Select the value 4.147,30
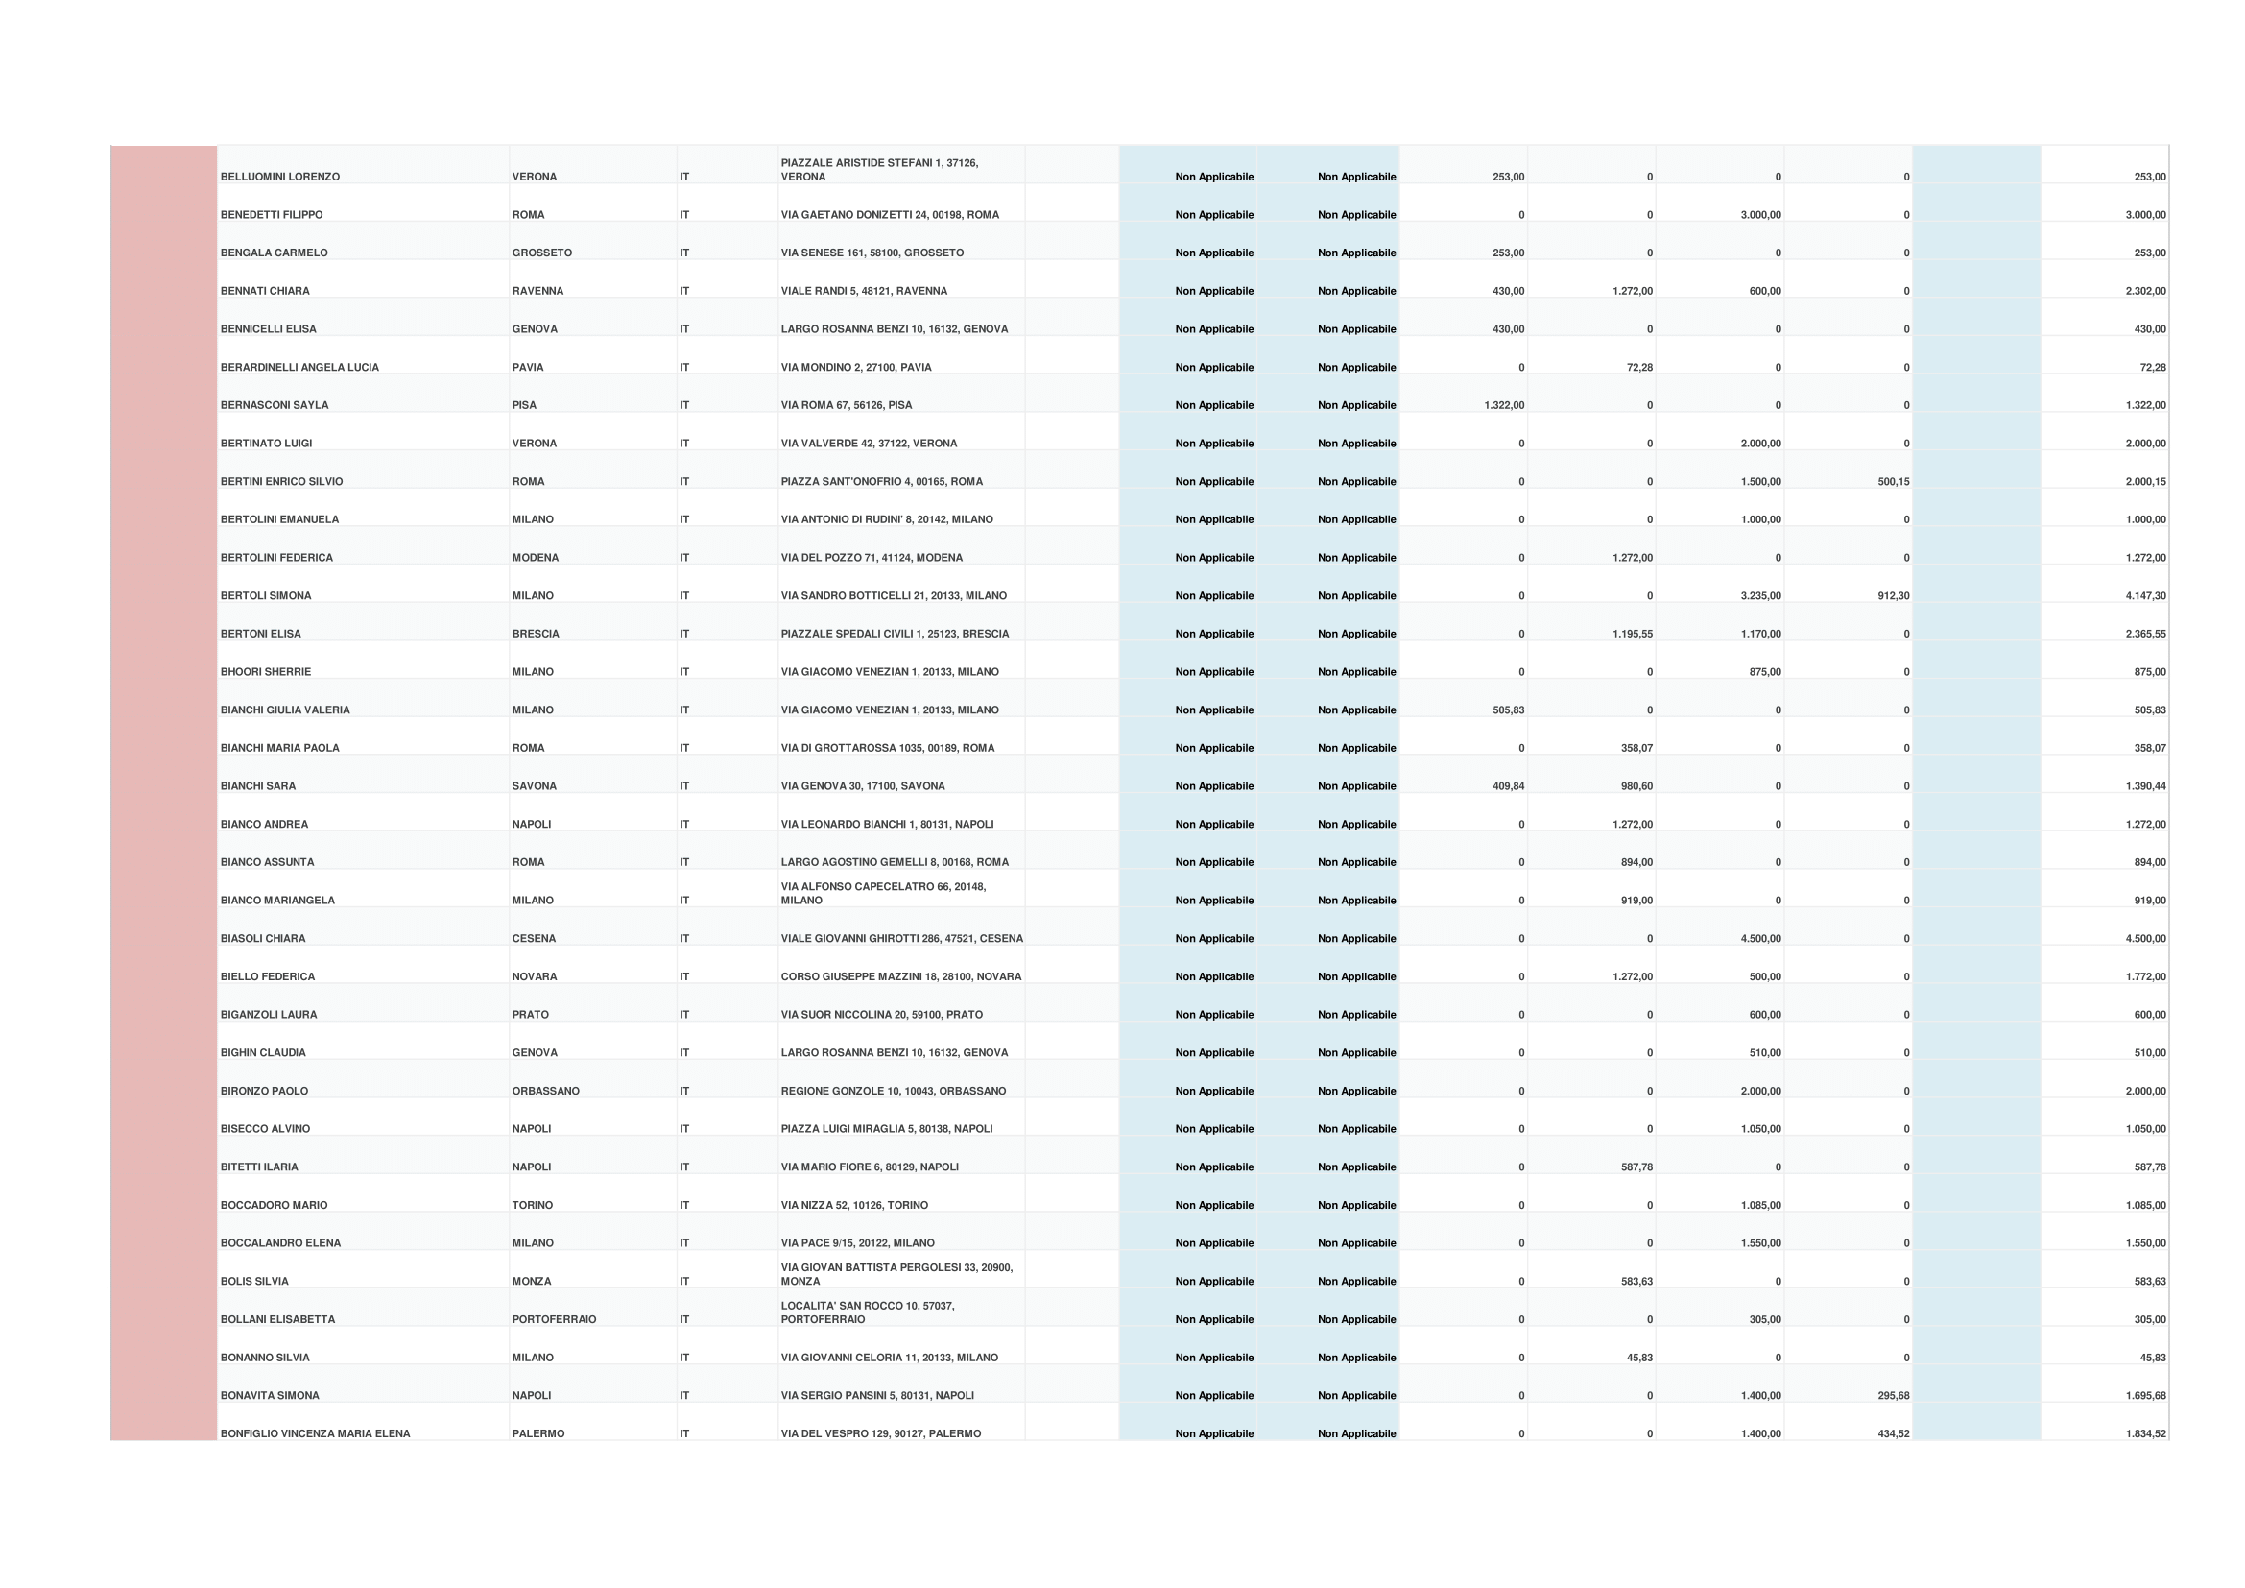This screenshot has height=1588, width=2245. point(2145,596)
